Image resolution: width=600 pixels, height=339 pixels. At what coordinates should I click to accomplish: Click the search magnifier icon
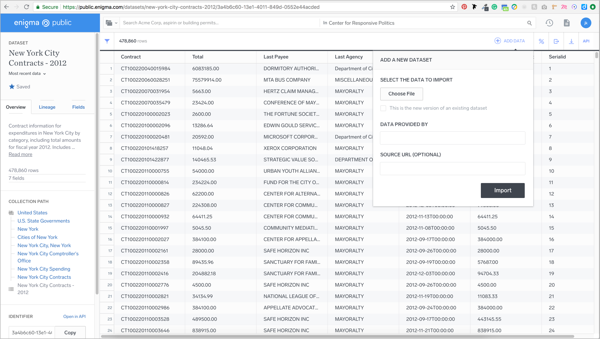(x=529, y=23)
